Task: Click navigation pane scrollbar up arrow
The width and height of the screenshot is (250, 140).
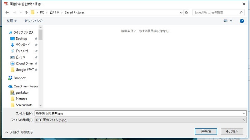Action: tap(41, 27)
